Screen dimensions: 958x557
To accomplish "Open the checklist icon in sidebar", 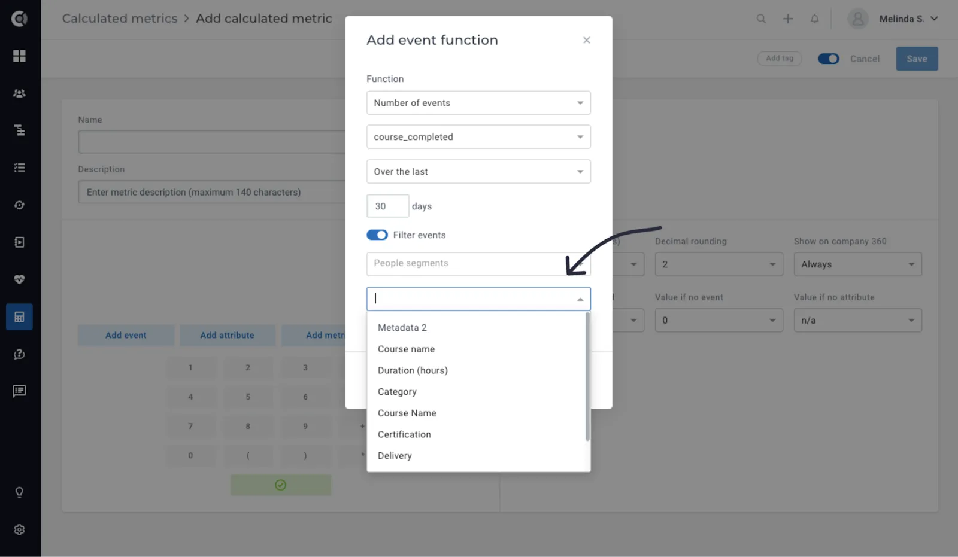I will pos(19,168).
